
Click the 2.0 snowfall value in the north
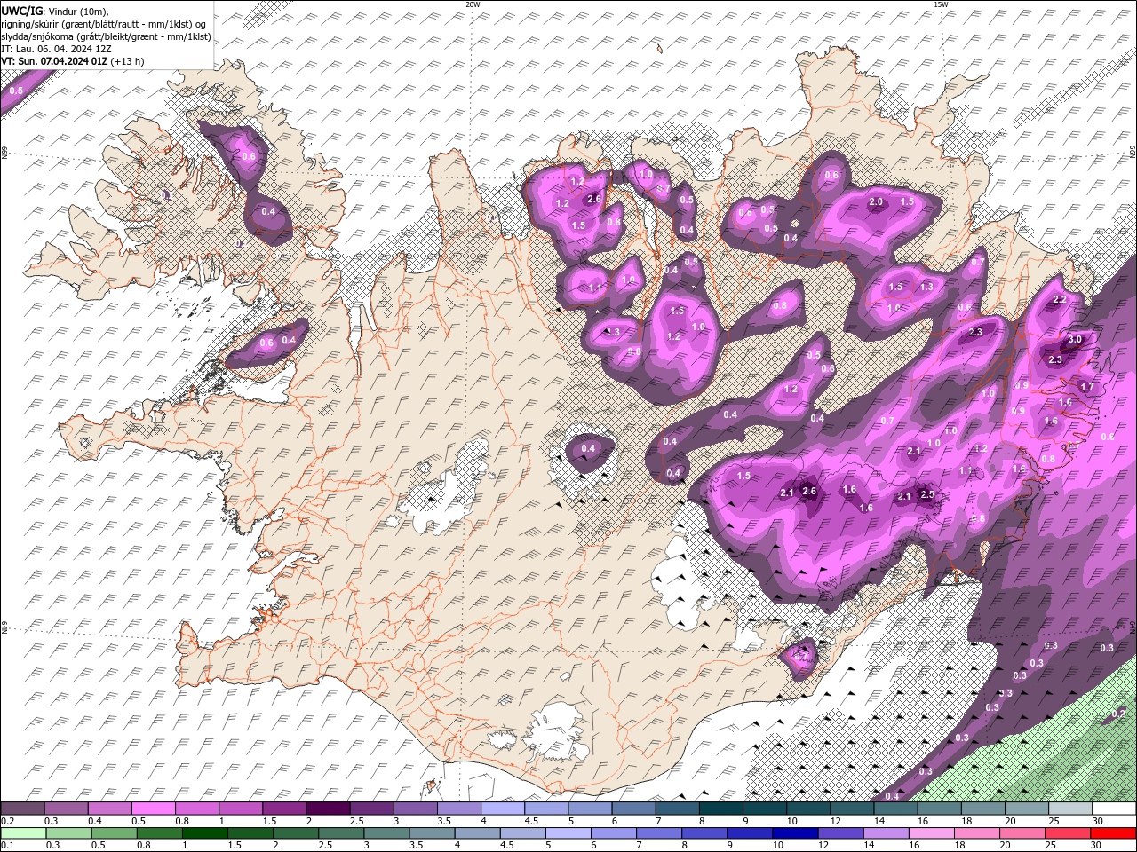click(x=876, y=202)
